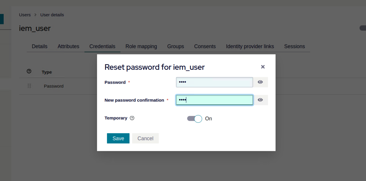Go to the Role mapping tab
The image size is (366, 181).
click(x=141, y=46)
